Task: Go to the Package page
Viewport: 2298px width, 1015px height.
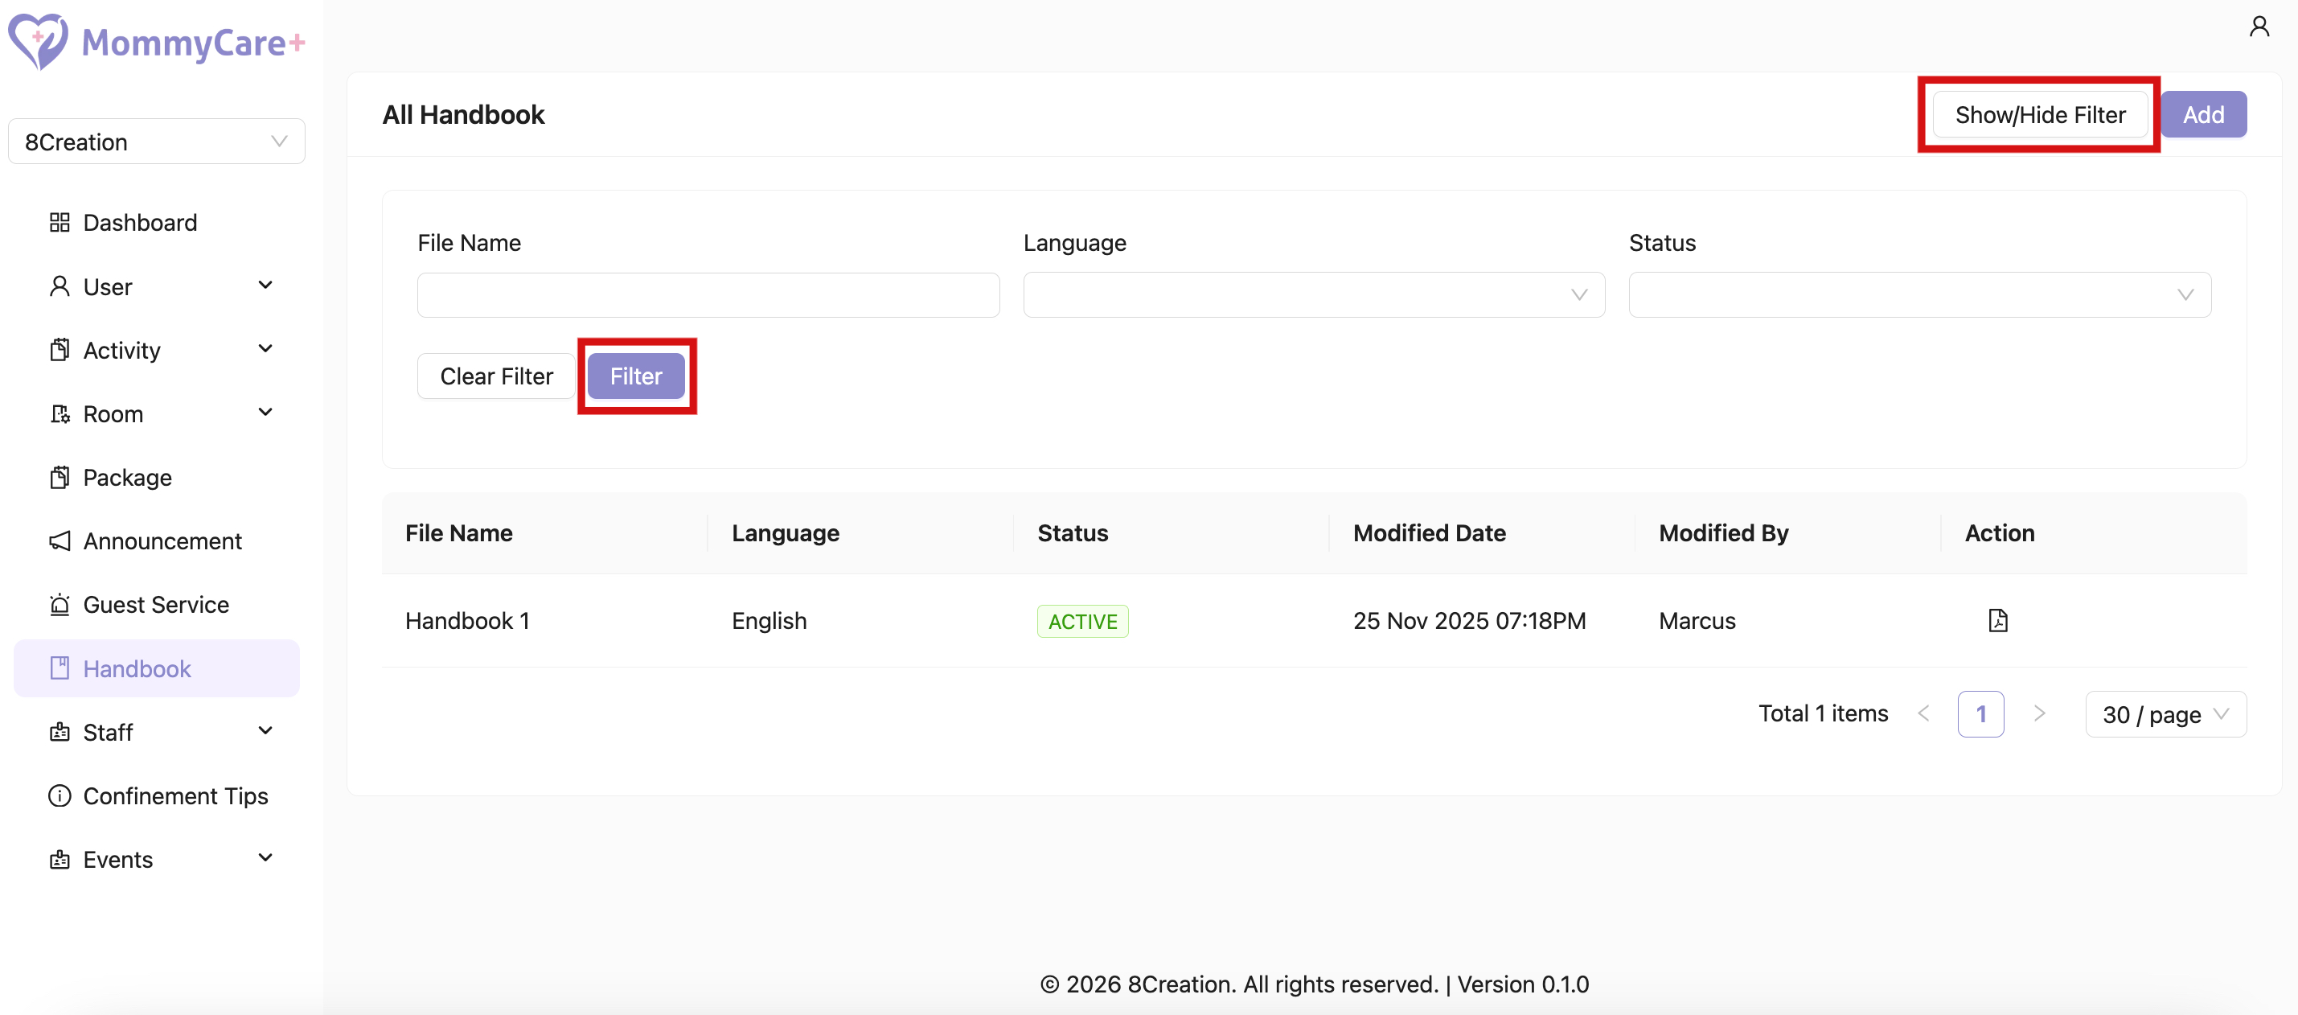Action: pyautogui.click(x=127, y=478)
